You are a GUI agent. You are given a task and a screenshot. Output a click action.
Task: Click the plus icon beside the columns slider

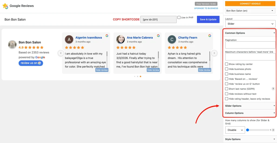tap(273, 130)
